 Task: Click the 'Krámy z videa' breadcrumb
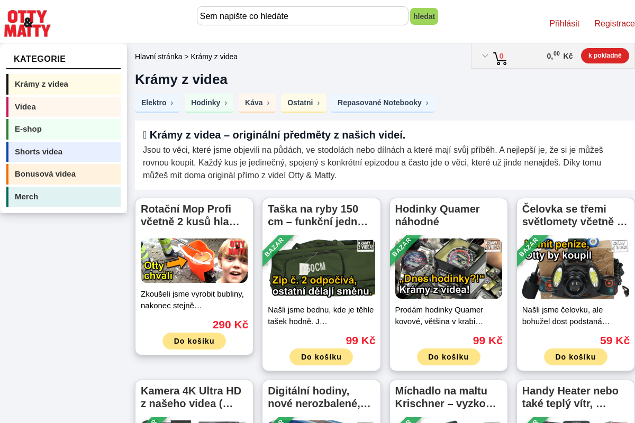pyautogui.click(x=214, y=57)
